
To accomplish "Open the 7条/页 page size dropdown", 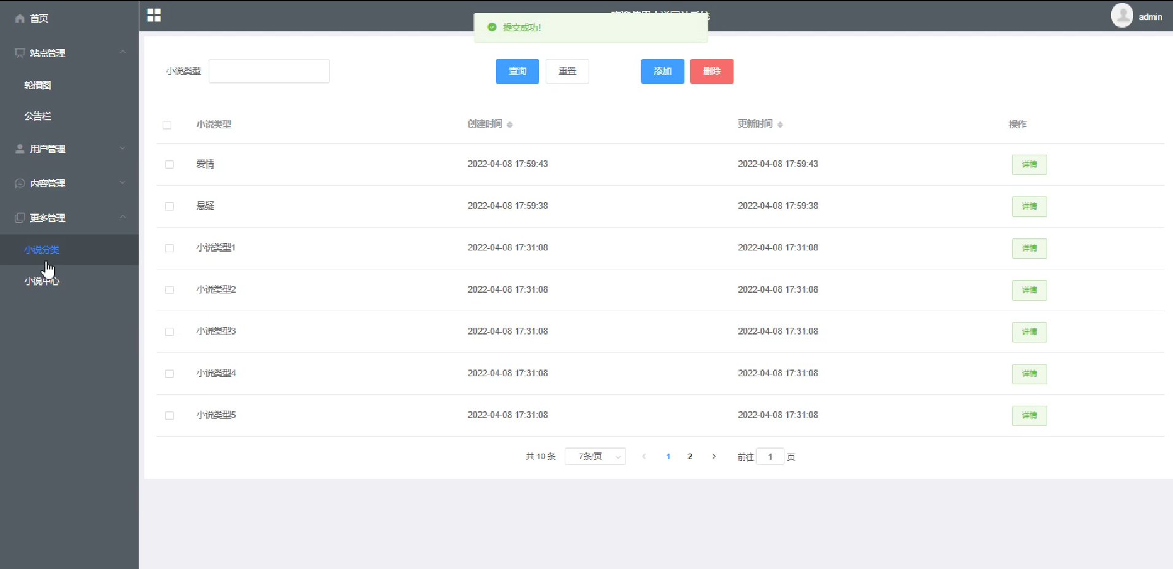I will pyautogui.click(x=595, y=457).
